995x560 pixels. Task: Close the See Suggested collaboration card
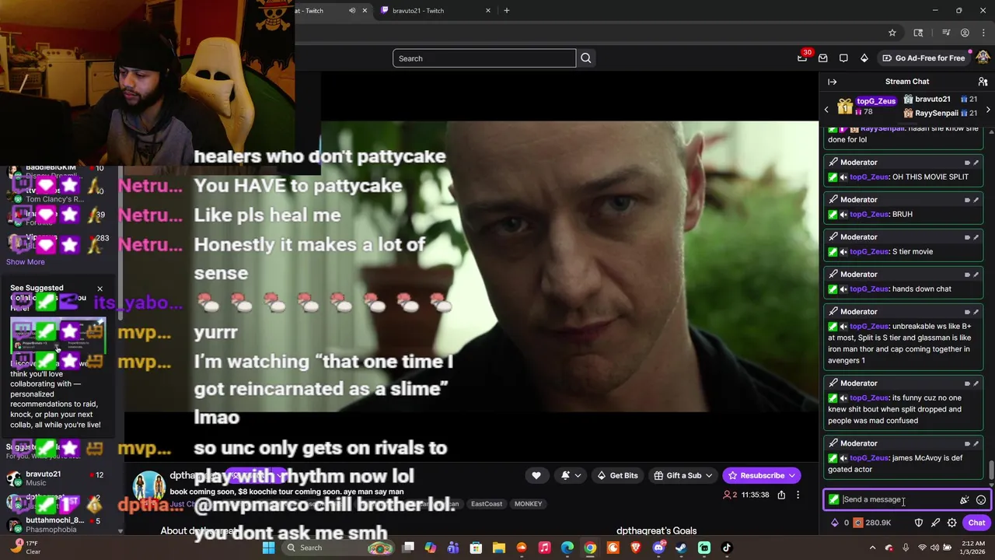pos(99,289)
